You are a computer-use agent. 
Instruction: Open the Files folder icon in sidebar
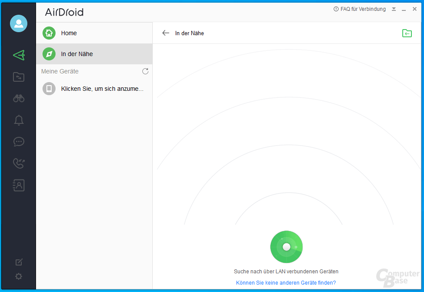point(19,77)
